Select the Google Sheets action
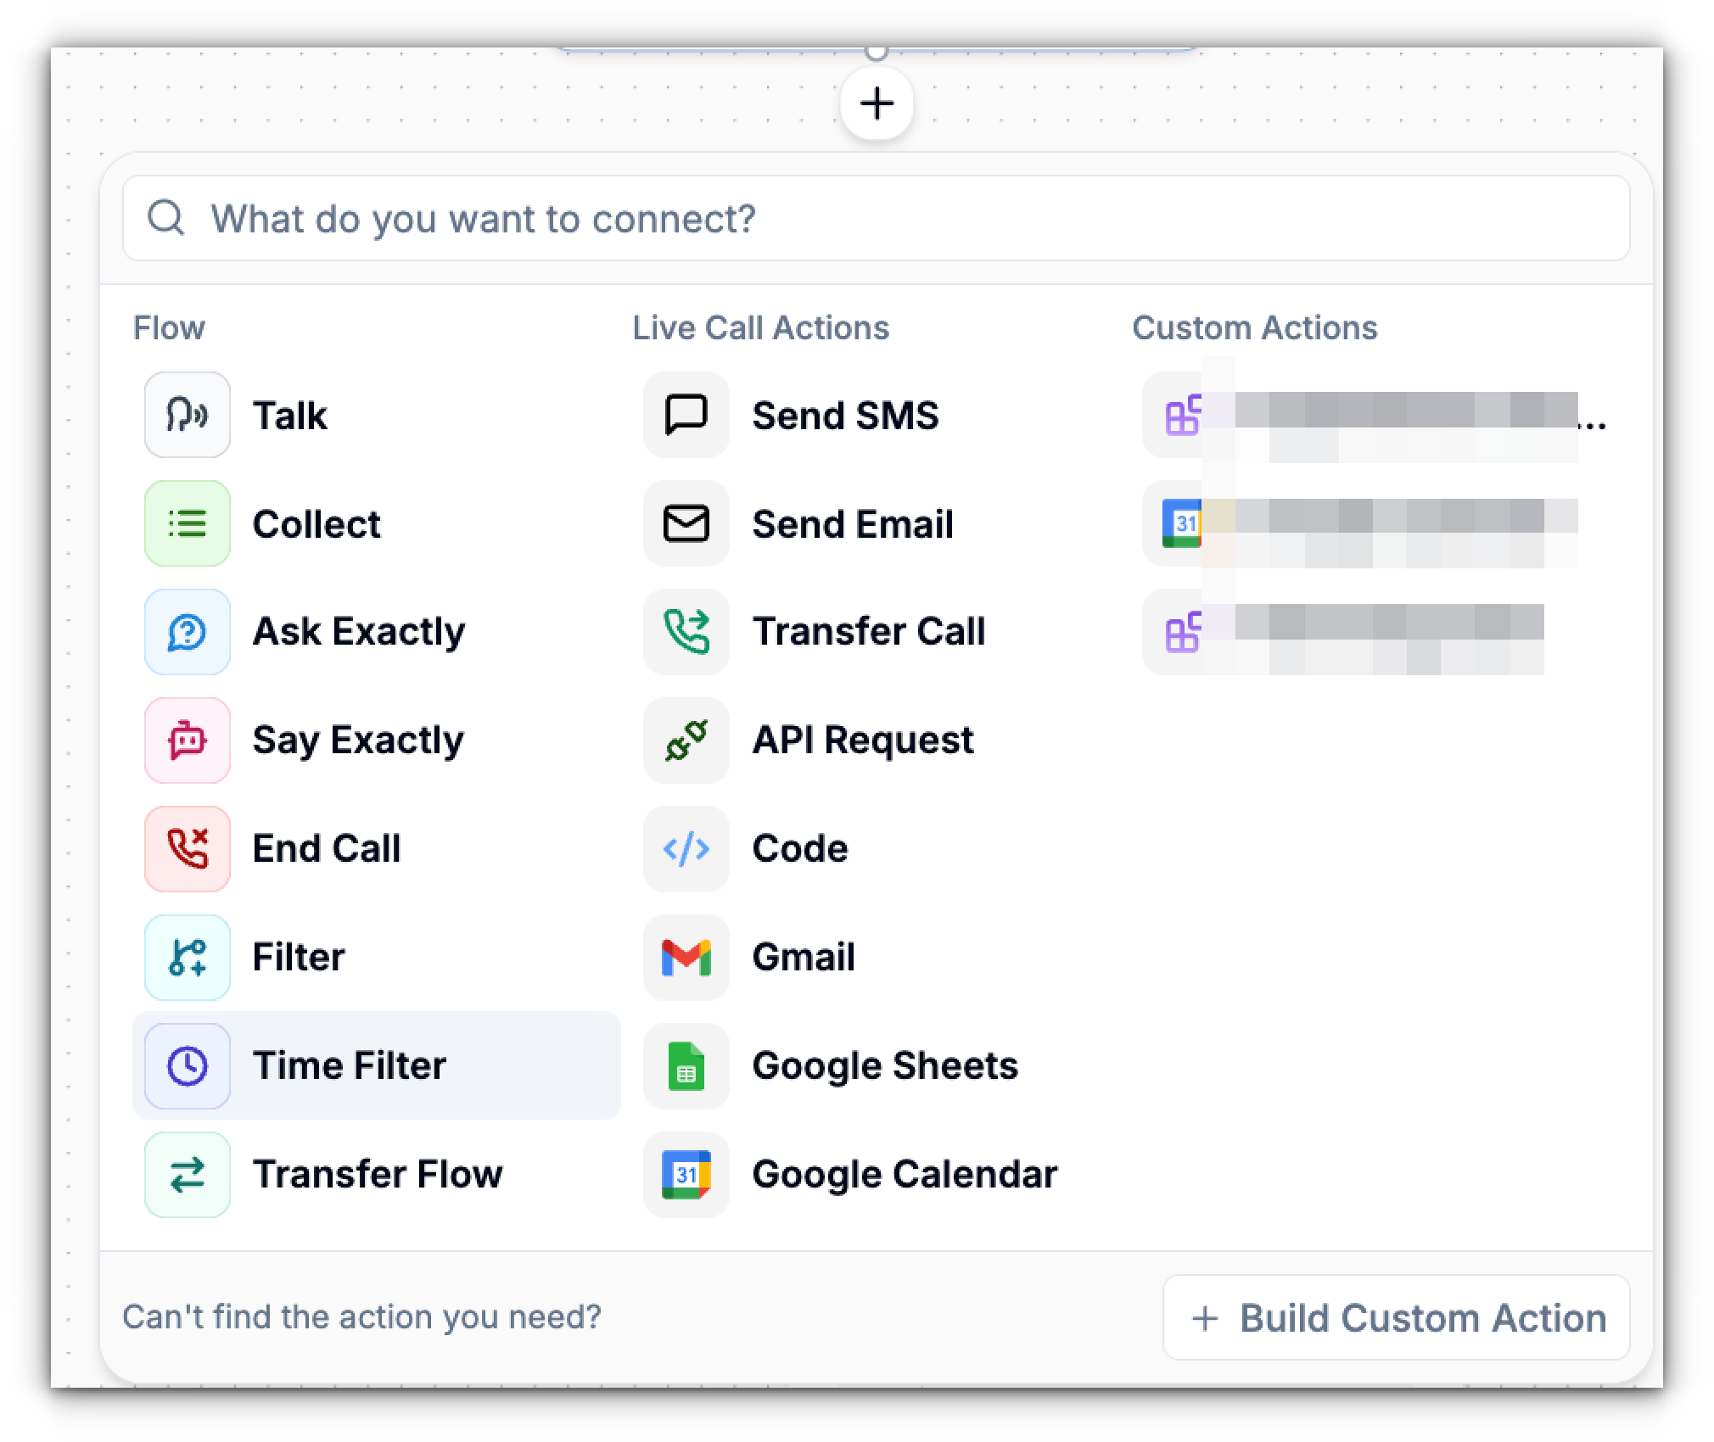 click(x=884, y=1065)
